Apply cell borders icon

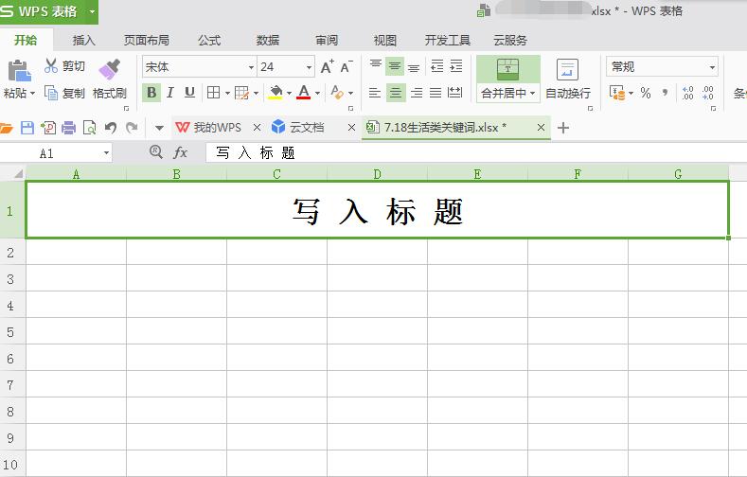point(213,93)
